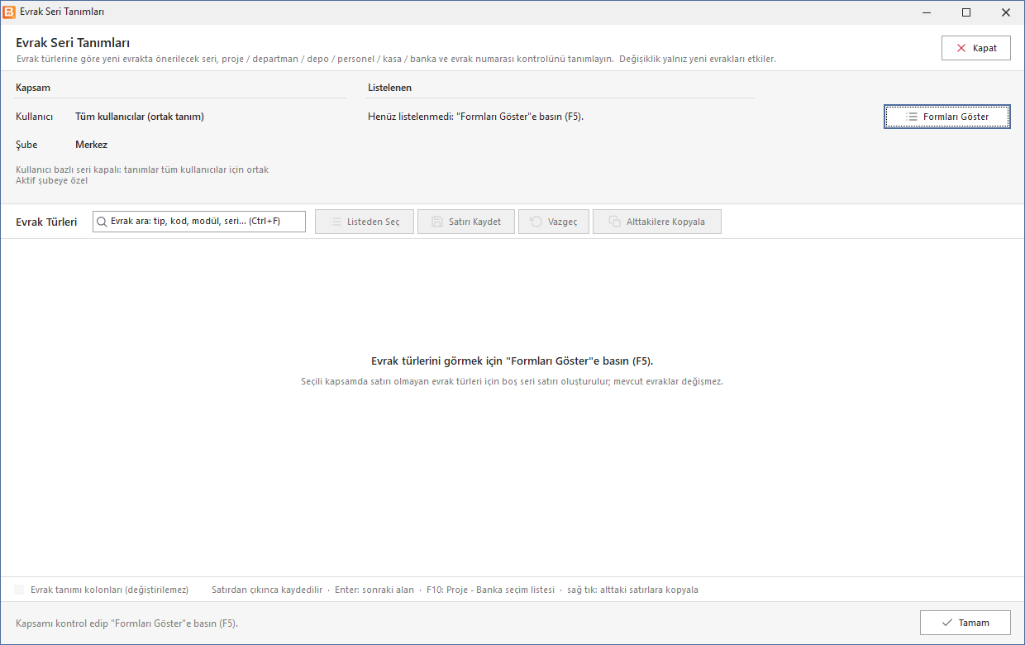Minimize the Evrak Seri Tanımları window
This screenshot has height=645, width=1025.
click(x=927, y=12)
